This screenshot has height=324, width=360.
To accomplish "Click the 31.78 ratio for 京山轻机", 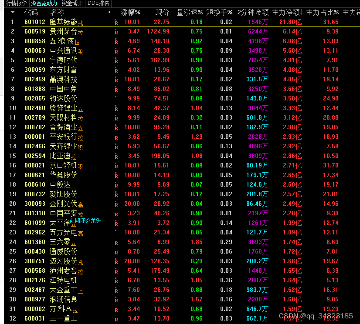I will click(x=331, y=165).
